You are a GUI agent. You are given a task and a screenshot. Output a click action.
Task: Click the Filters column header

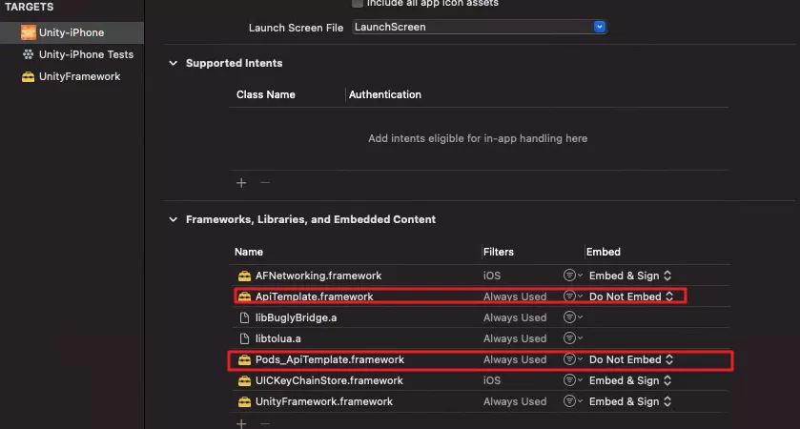499,252
